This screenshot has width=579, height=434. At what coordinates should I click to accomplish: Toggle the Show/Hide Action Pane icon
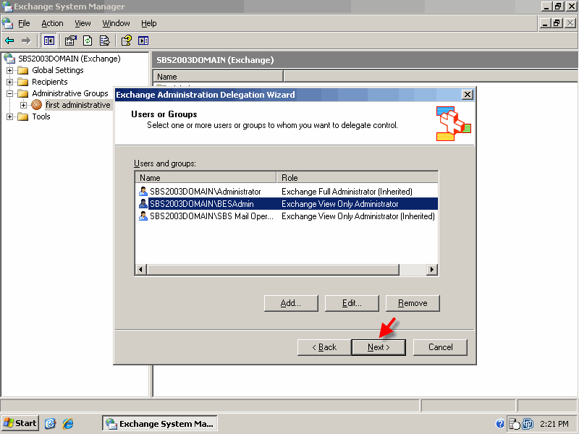[x=143, y=41]
